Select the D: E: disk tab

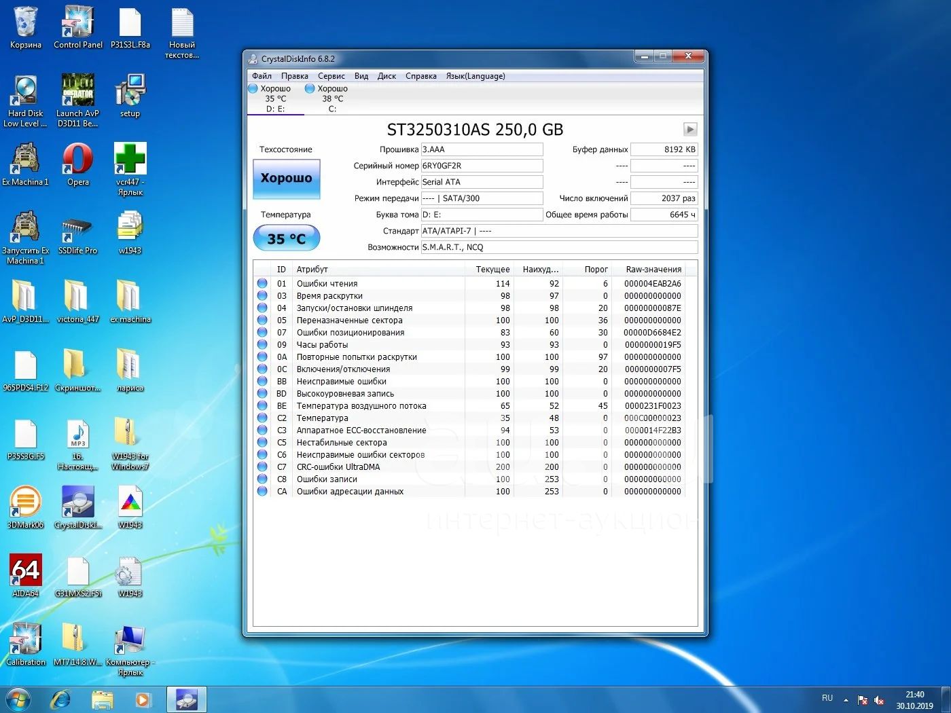[275, 98]
